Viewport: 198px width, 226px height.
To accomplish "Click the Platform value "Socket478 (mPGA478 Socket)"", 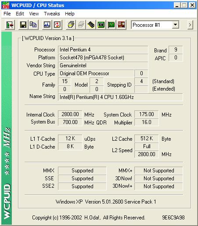I will [103, 58].
